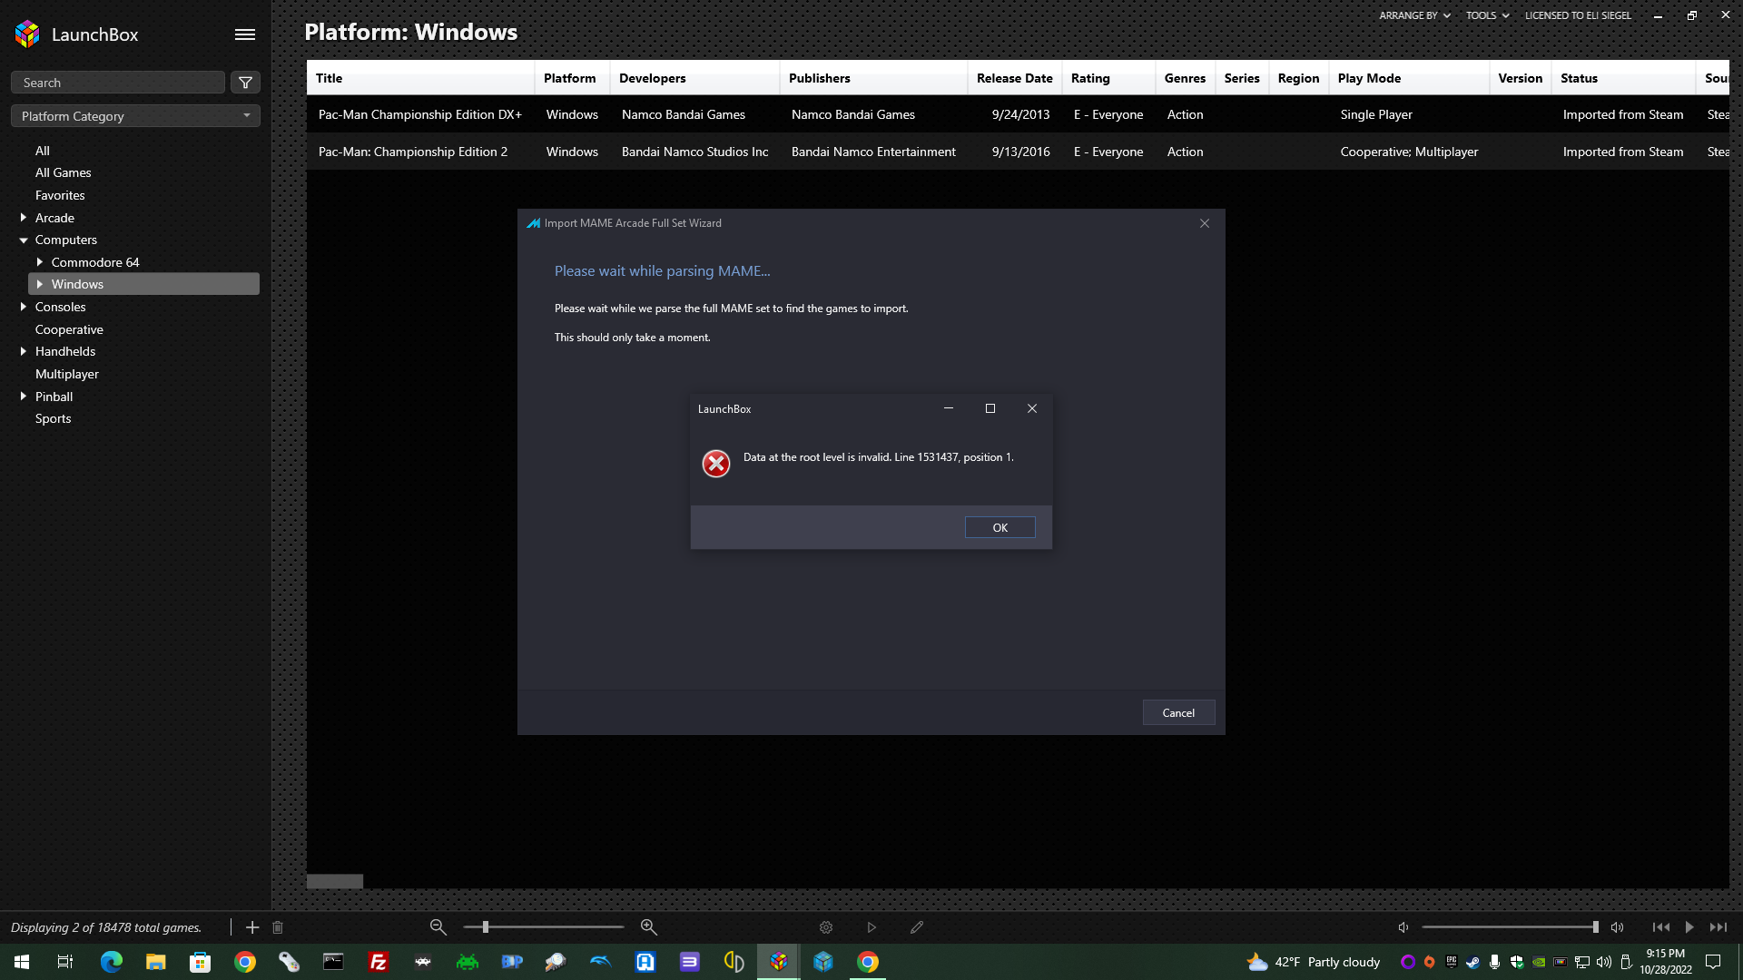The image size is (1743, 980).
Task: Open the LaunchBox hamburger menu
Action: [x=245, y=34]
